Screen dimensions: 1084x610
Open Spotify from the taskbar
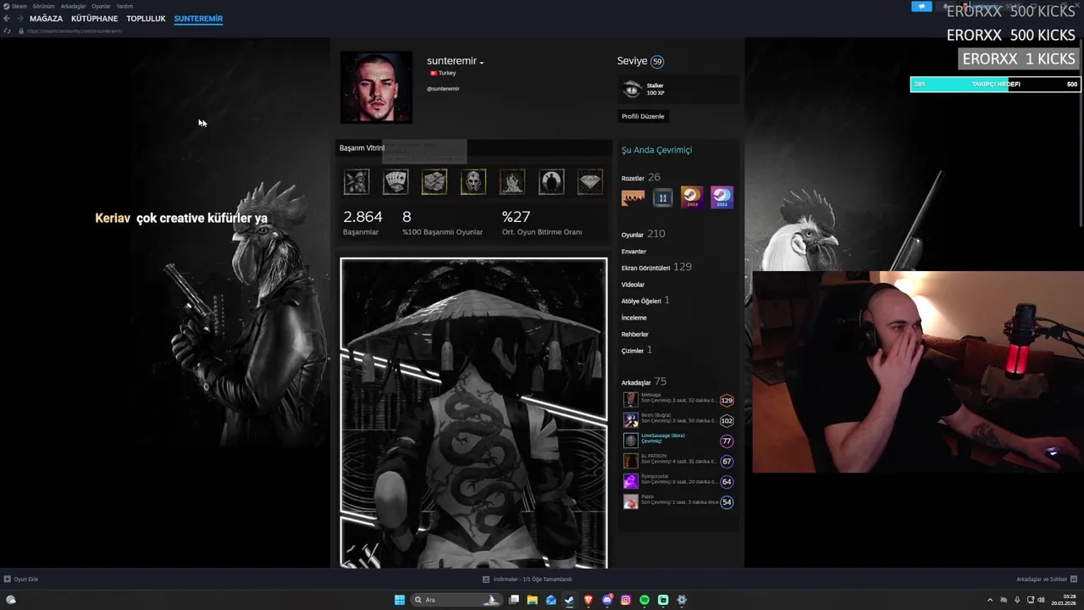(x=644, y=600)
